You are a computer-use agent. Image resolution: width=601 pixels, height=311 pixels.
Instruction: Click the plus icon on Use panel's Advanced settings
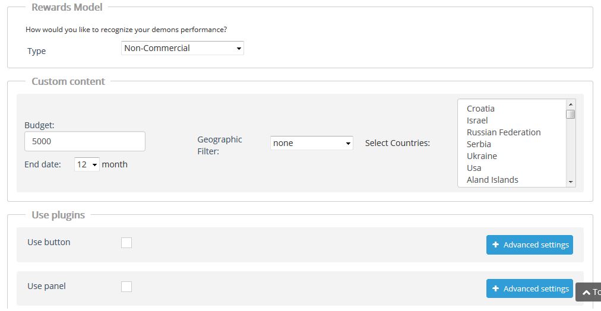pos(496,288)
